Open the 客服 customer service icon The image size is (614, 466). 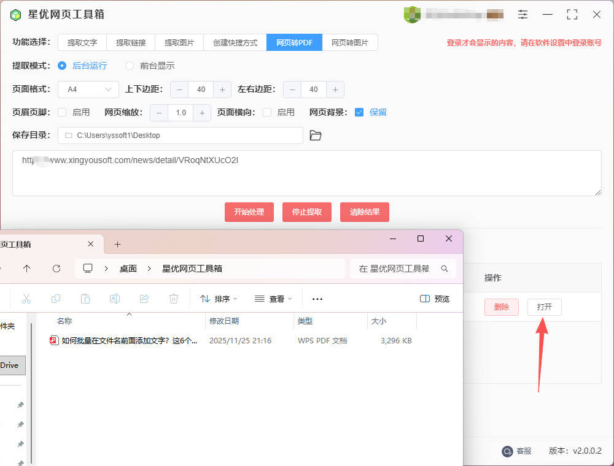[508, 451]
